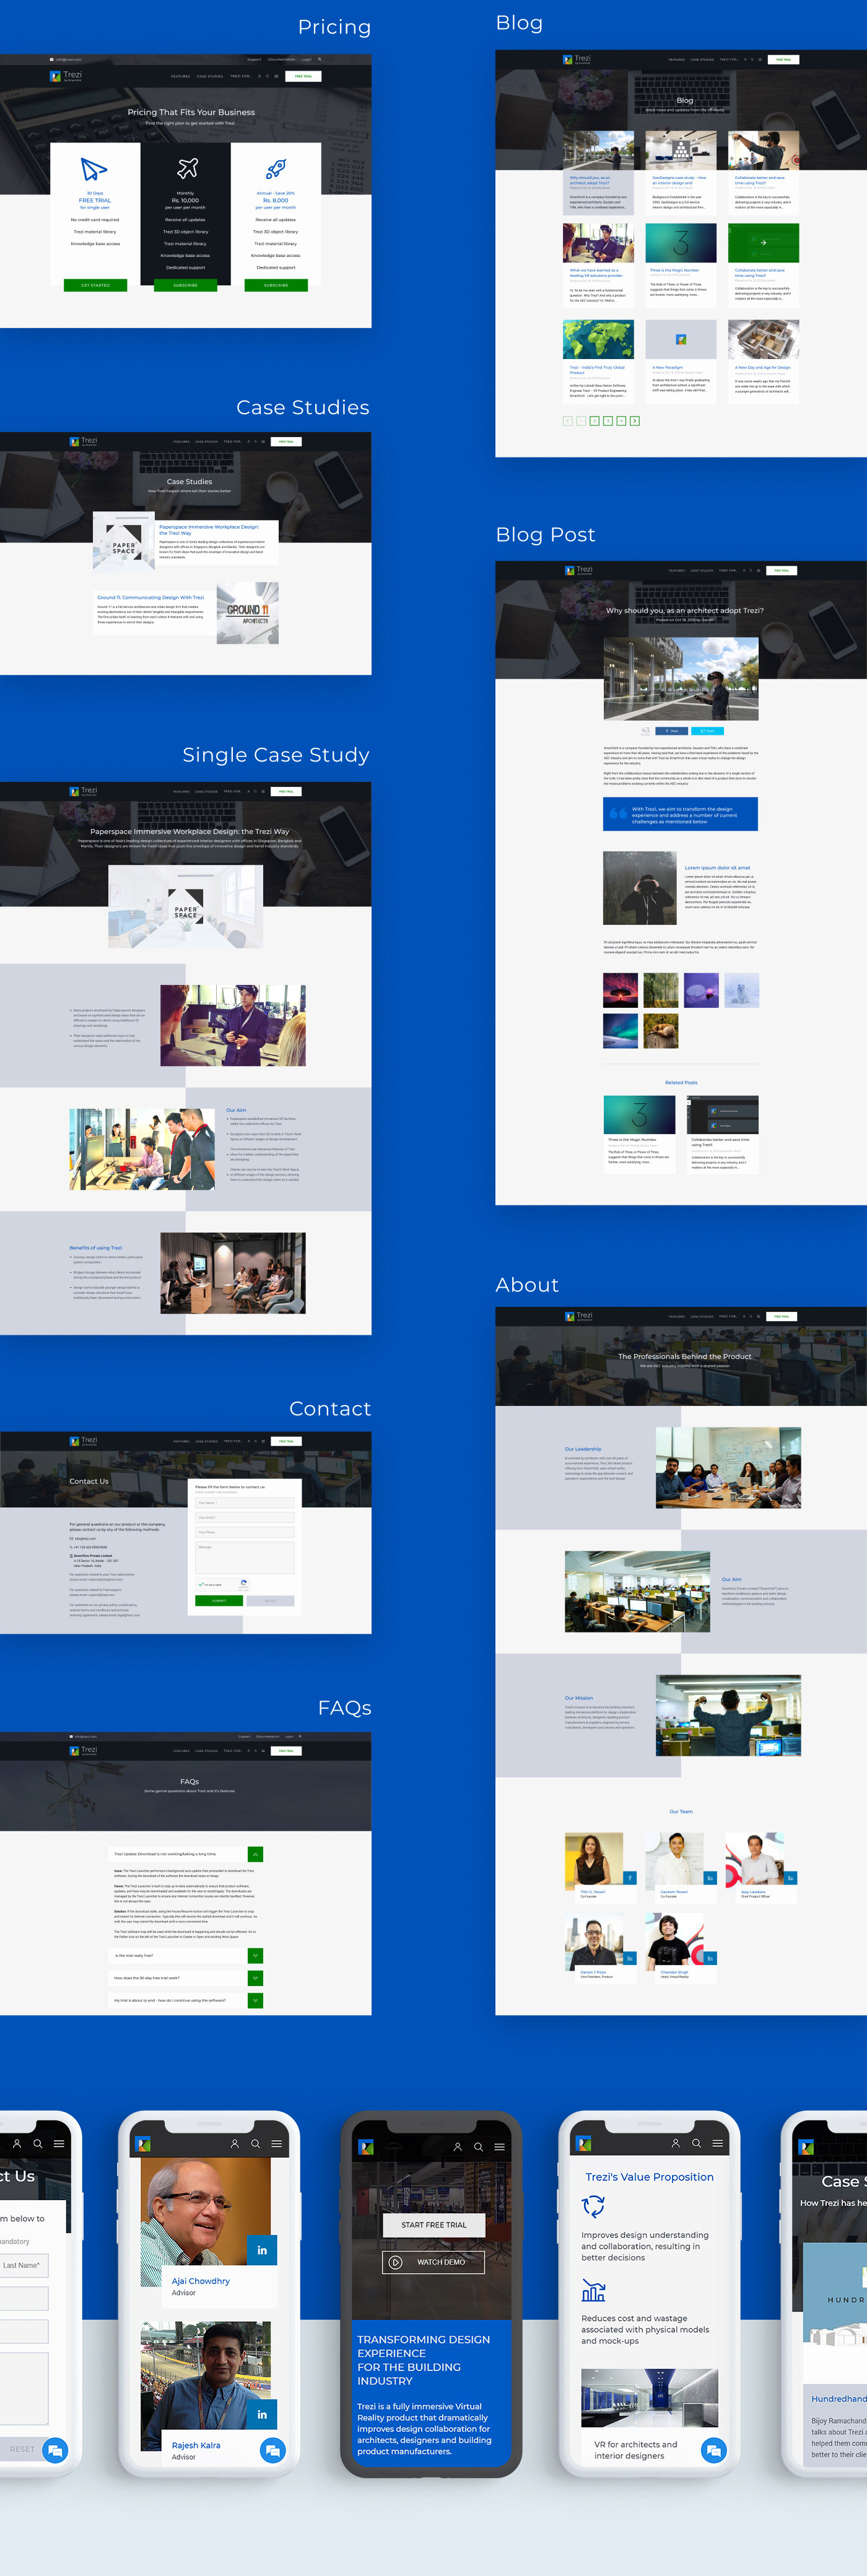The image size is (867, 2576).
Task: Expand the last FAQ about the trial ending
Action: (255, 2000)
